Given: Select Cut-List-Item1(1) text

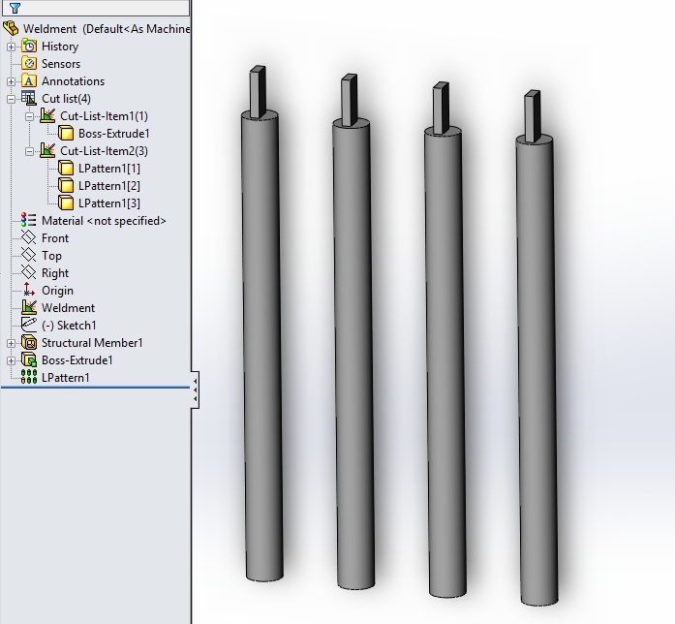Looking at the screenshot, I should click(104, 116).
